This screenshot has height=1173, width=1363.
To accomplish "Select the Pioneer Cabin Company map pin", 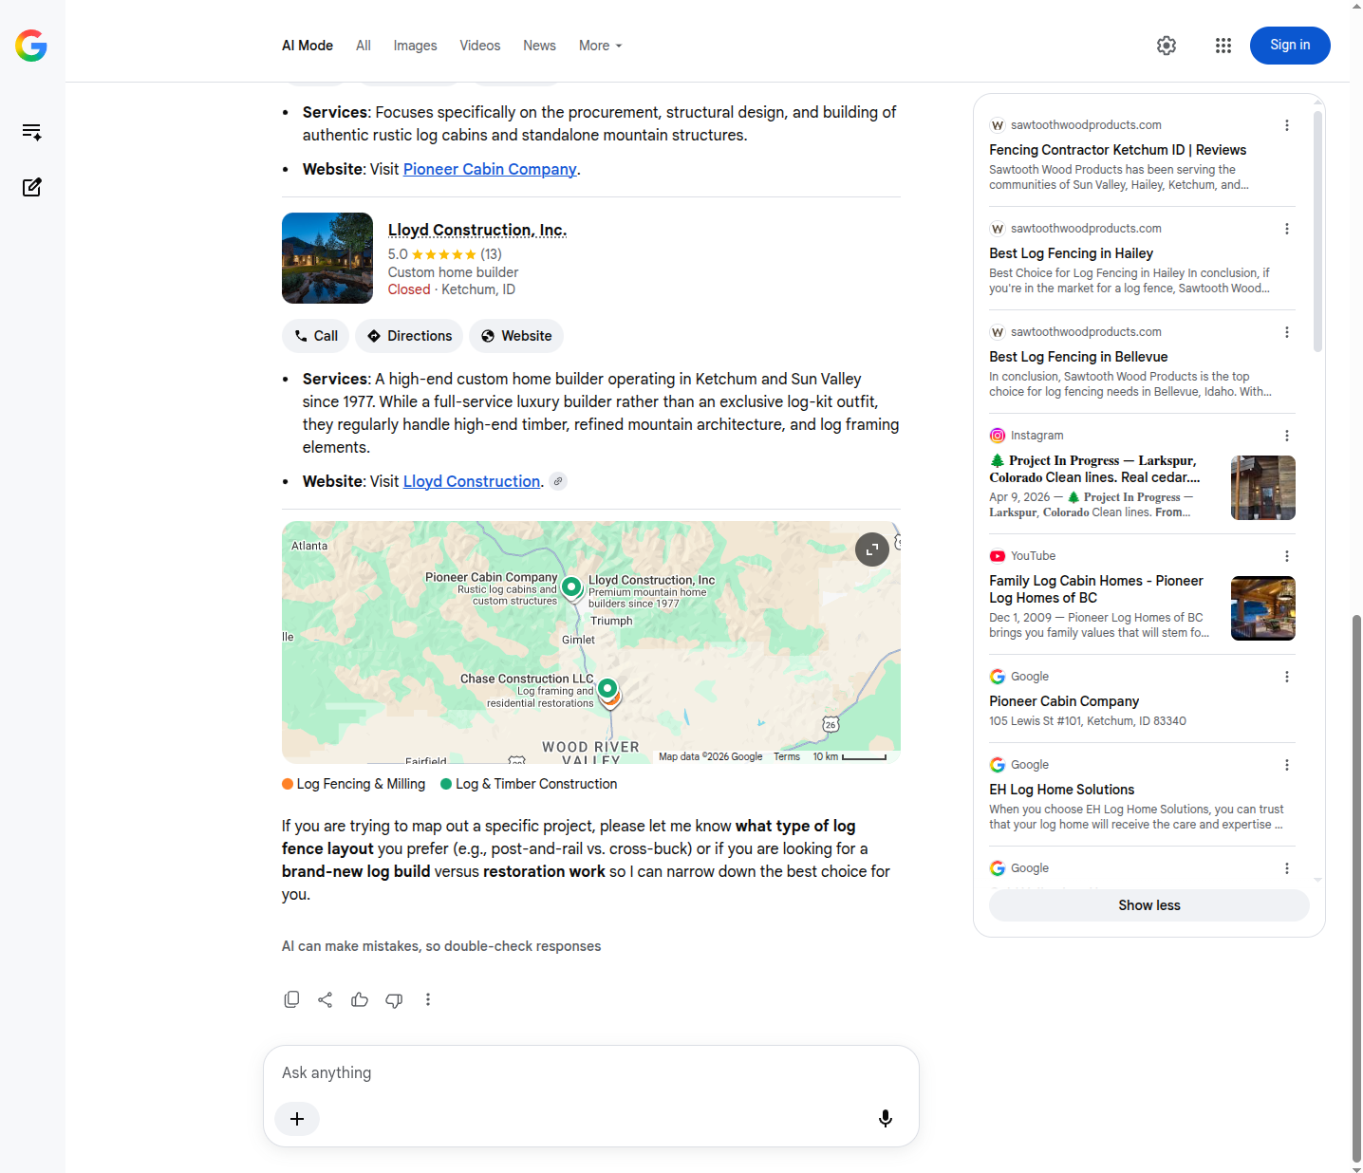I will 571,588.
